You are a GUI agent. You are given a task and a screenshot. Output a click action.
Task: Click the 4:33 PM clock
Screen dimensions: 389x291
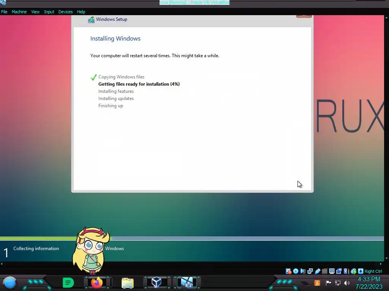[x=369, y=279]
